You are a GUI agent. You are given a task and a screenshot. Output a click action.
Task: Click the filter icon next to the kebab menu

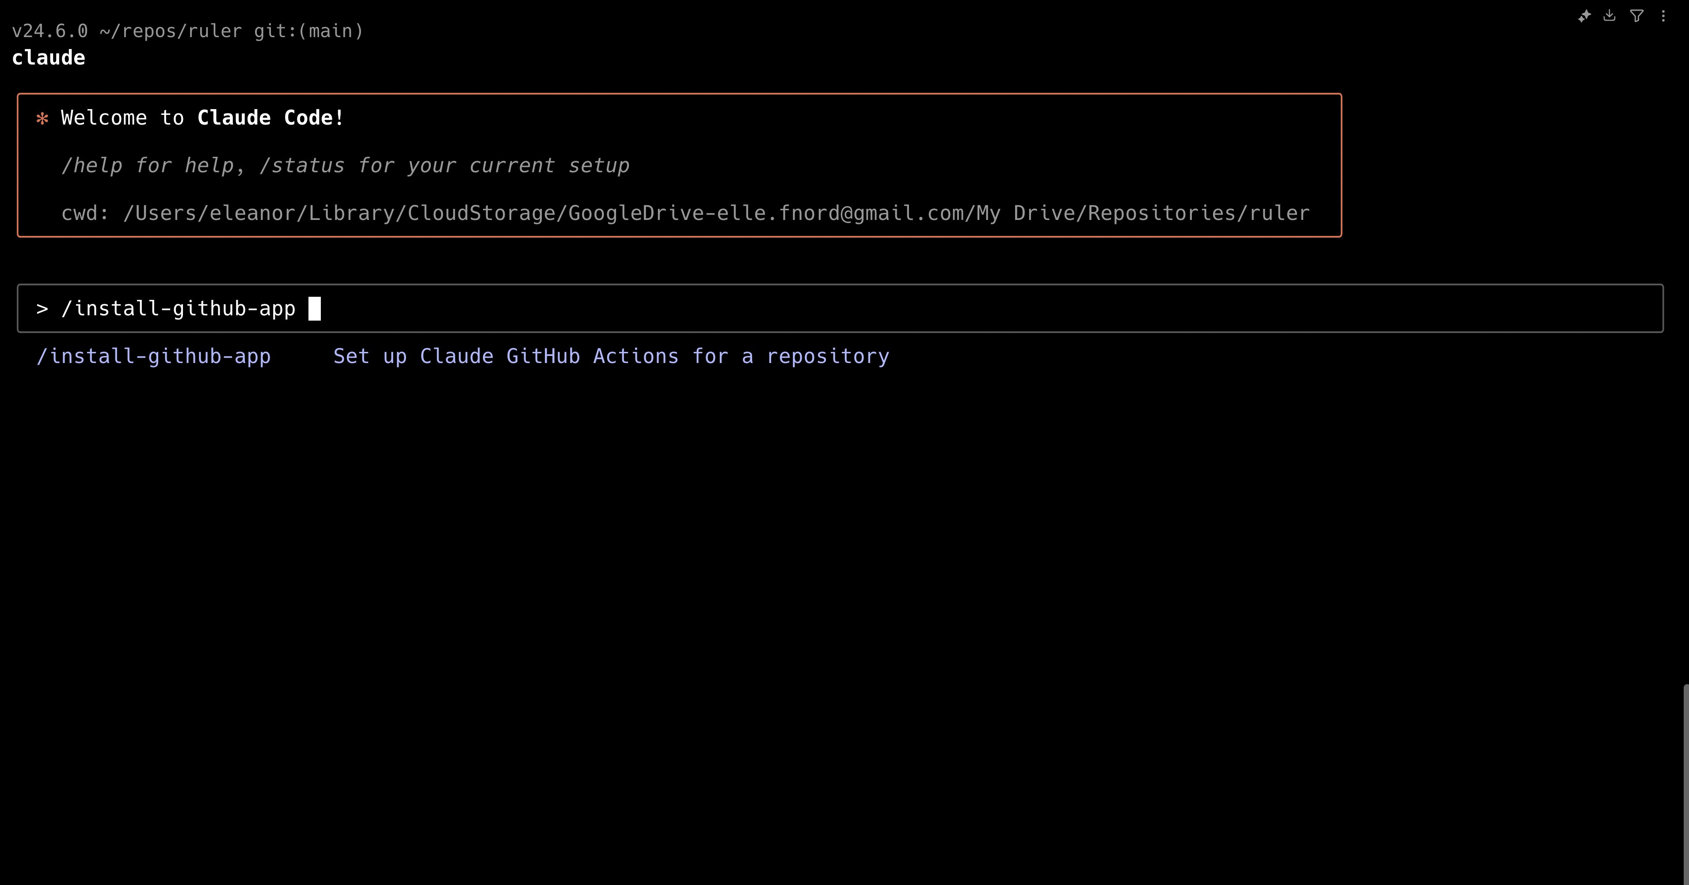[1636, 16]
